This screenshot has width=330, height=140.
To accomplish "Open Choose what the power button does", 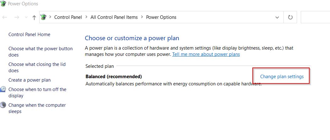I will (41, 52).
